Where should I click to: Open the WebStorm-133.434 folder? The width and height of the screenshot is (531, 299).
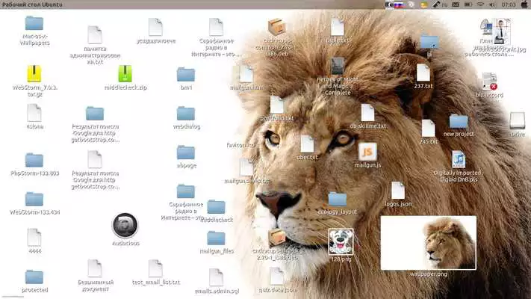point(34,199)
